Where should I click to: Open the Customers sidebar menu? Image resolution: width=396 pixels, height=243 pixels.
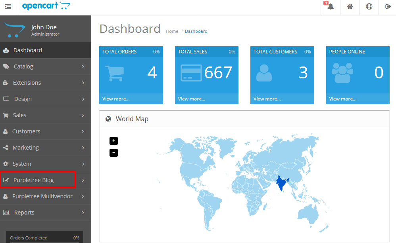(x=46, y=131)
